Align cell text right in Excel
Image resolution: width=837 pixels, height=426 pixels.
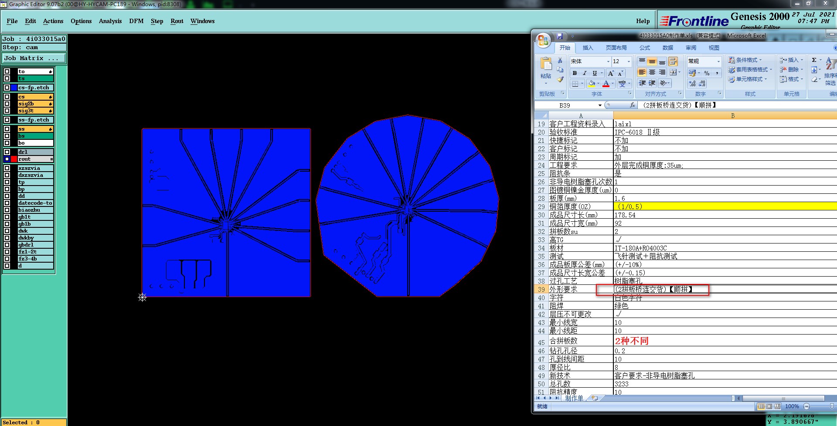coord(662,72)
